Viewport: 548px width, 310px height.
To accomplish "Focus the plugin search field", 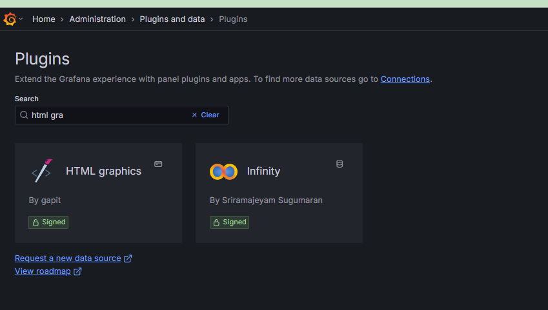I will tap(121, 115).
